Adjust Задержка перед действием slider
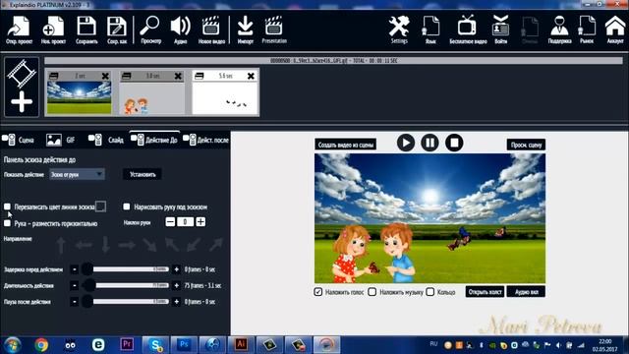Viewport: 629px width, 354px height. [125, 269]
